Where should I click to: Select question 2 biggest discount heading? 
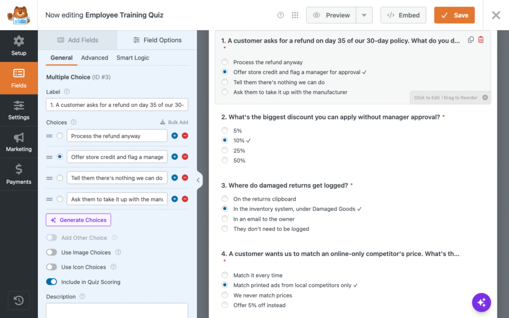pos(331,117)
